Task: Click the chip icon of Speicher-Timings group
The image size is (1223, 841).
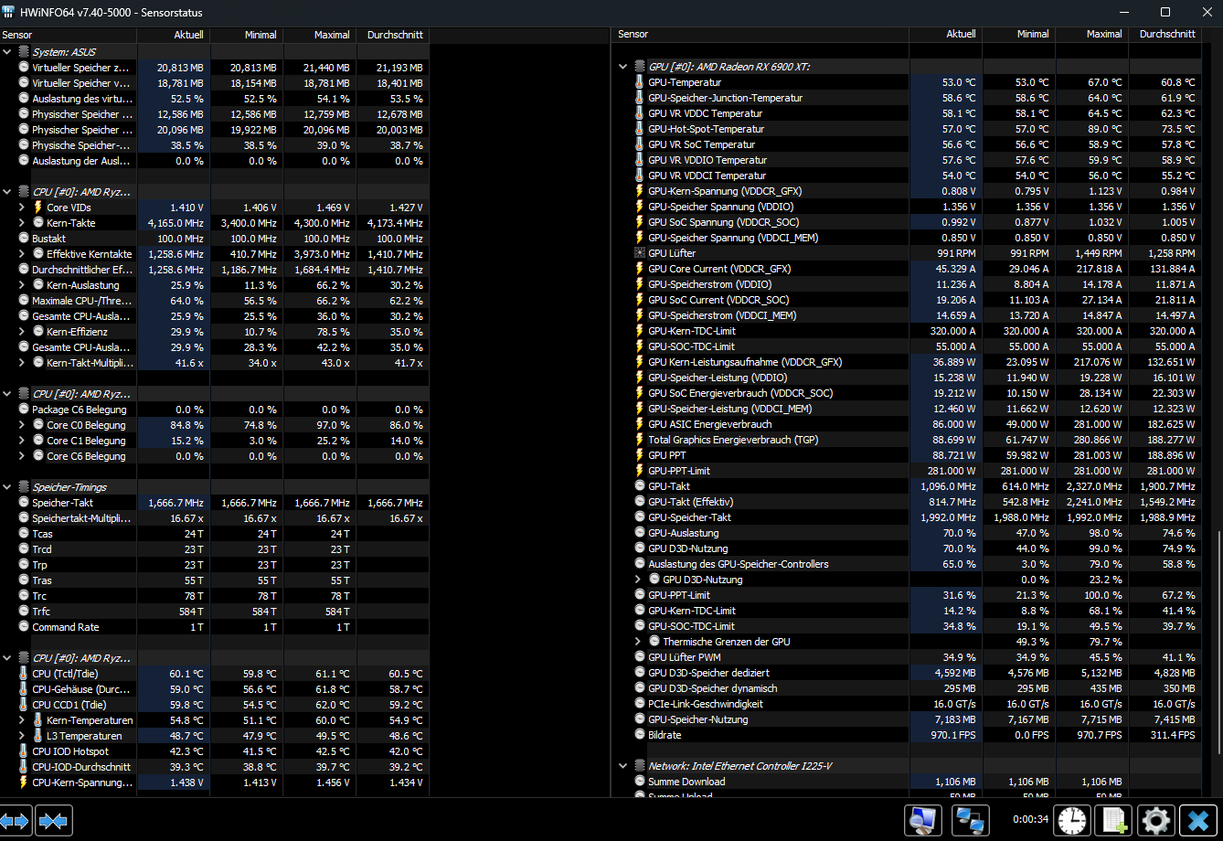Action: click(x=24, y=487)
